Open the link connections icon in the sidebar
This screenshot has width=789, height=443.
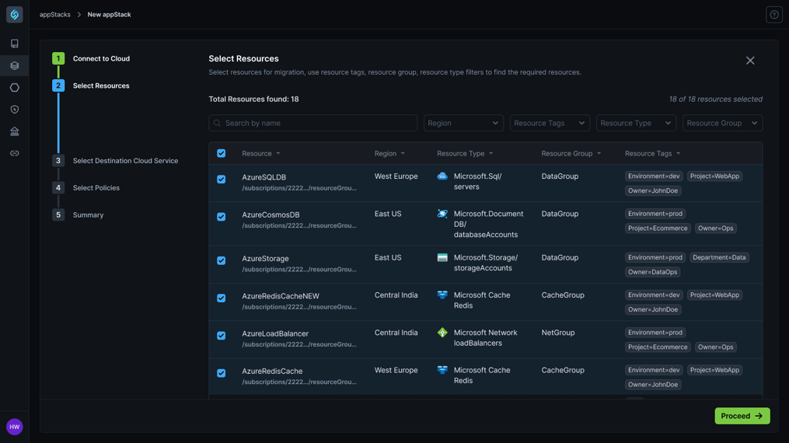(15, 153)
